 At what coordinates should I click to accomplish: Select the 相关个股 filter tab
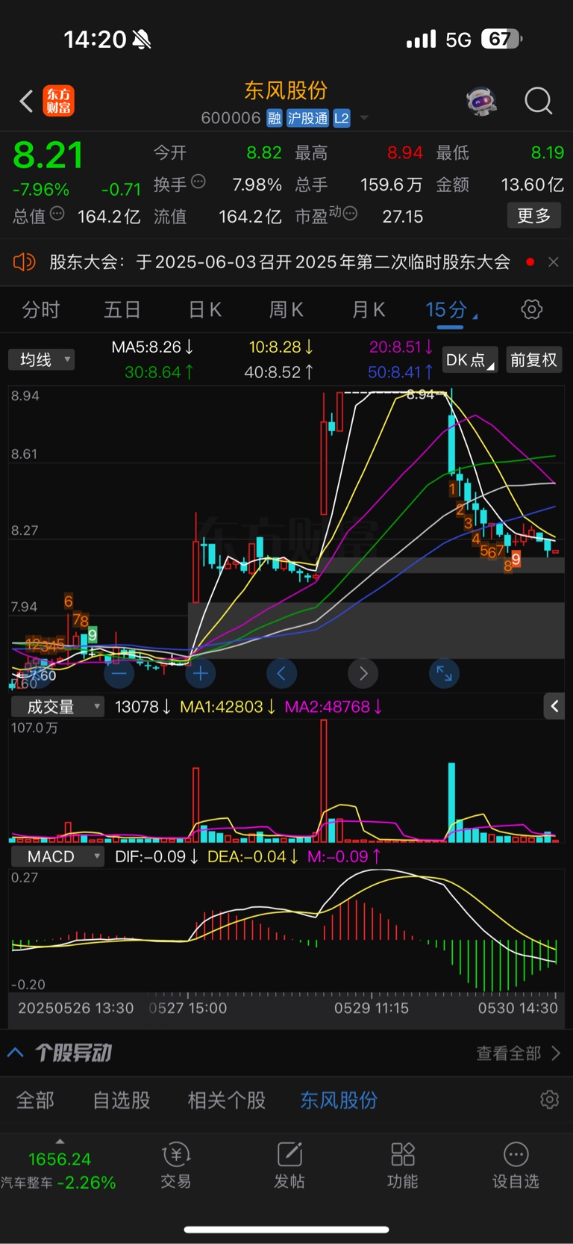click(x=227, y=1101)
